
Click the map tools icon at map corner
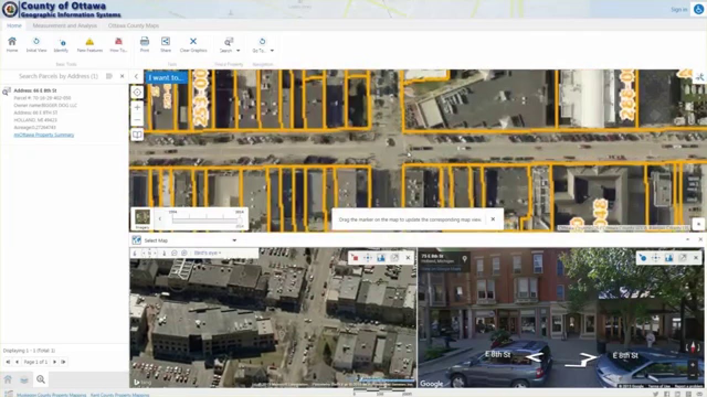(700, 77)
